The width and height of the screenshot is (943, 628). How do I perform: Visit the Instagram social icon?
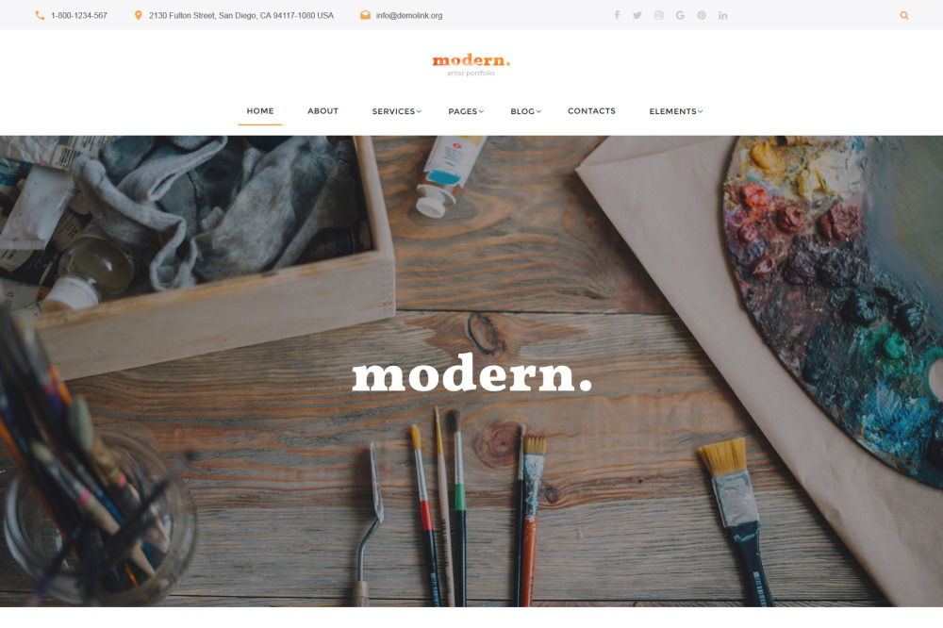tap(658, 15)
